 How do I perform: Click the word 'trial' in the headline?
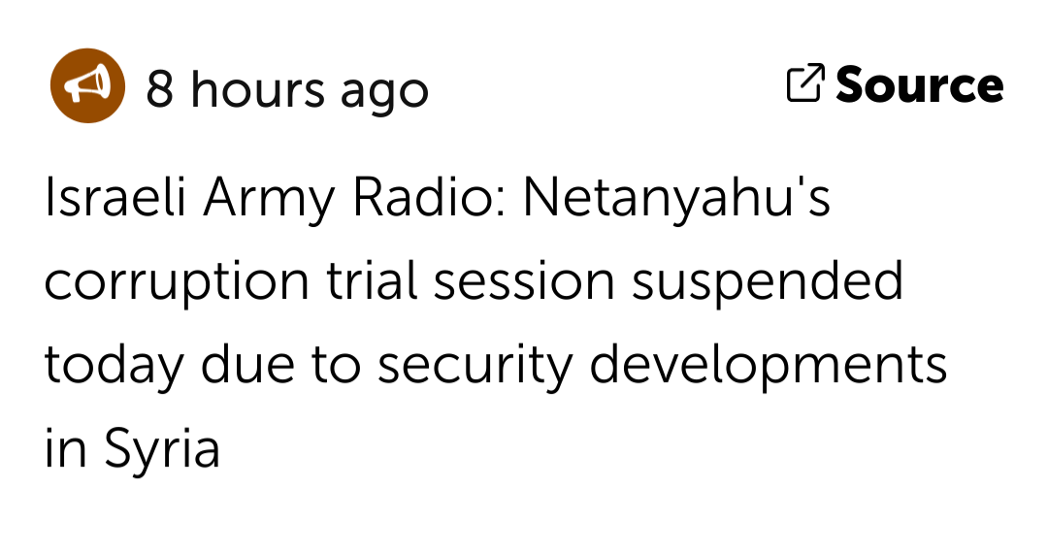tap(371, 278)
